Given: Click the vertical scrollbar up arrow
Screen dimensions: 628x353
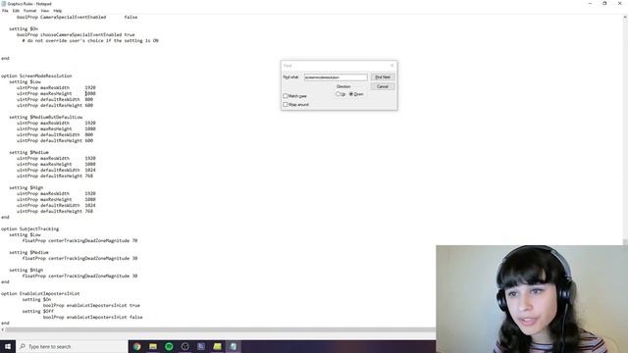Looking at the screenshot, I should pyautogui.click(x=625, y=18).
